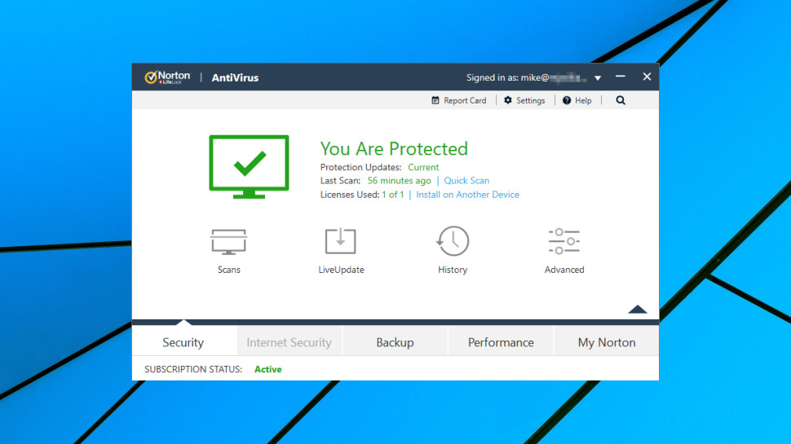Open Advanced sliders icon
The width and height of the screenshot is (791, 444).
pyautogui.click(x=564, y=241)
